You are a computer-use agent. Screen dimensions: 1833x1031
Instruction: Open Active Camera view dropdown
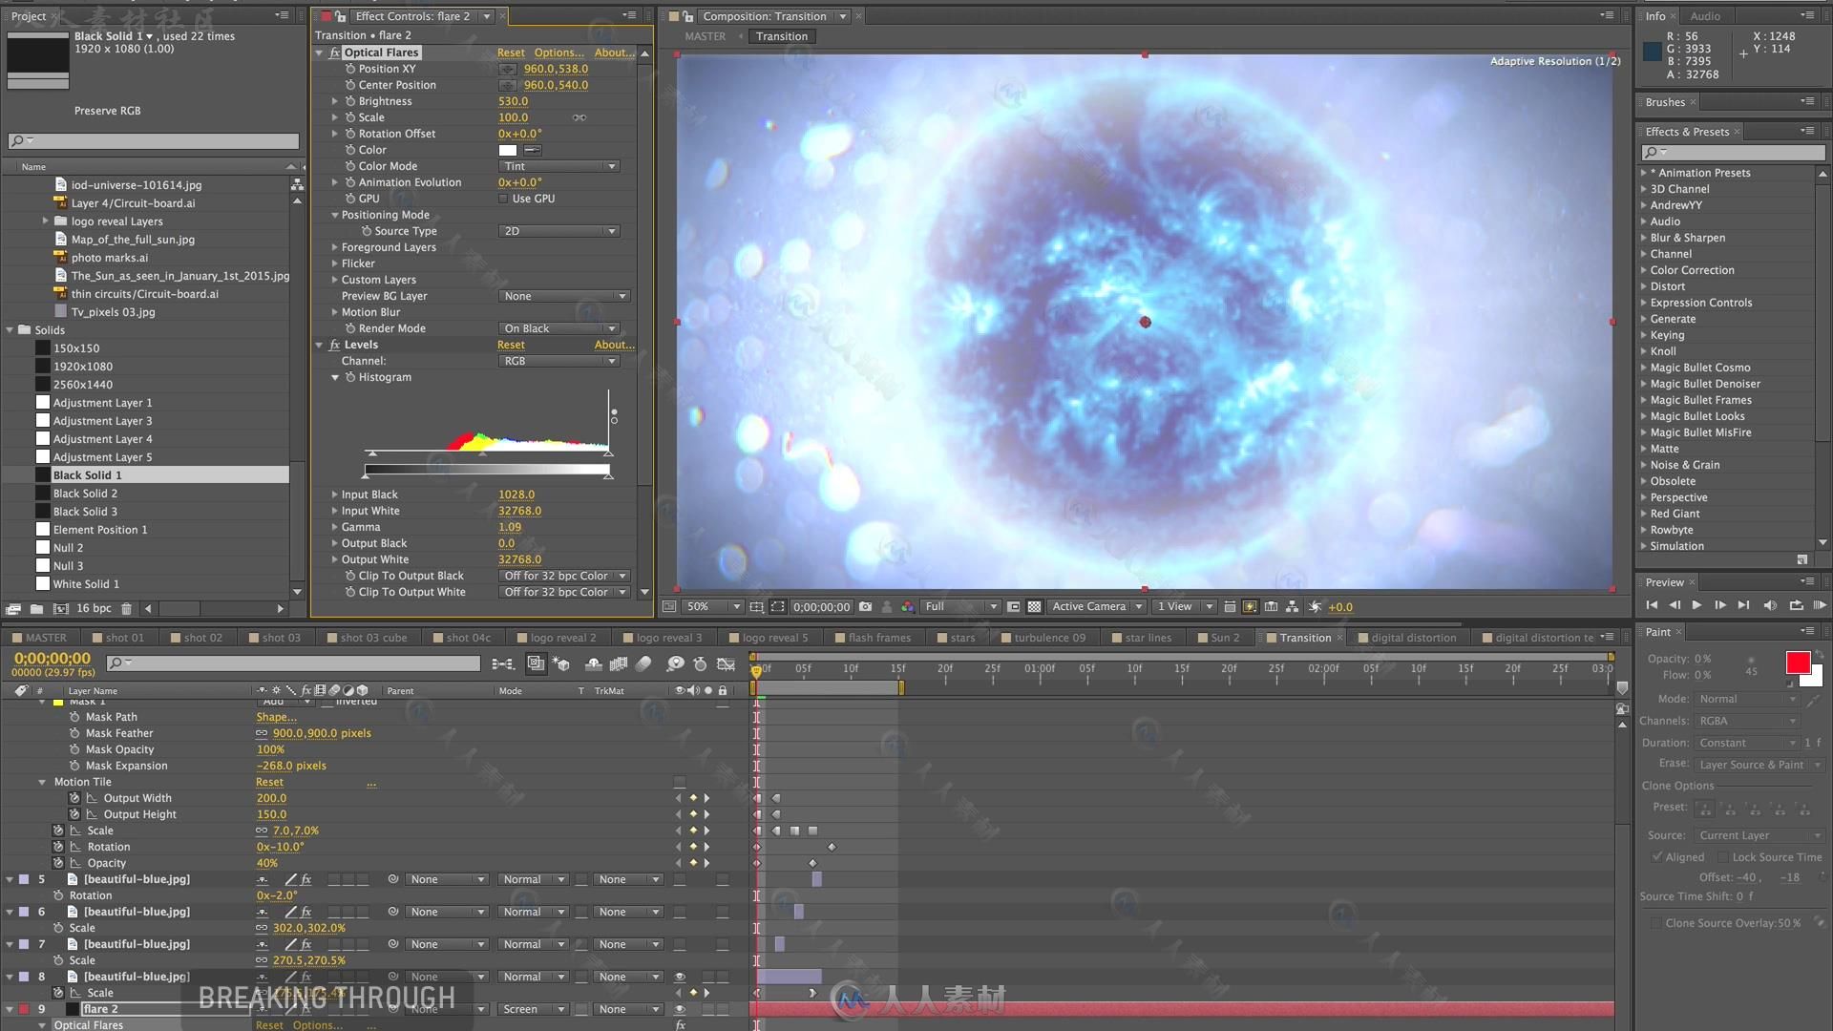pyautogui.click(x=1097, y=606)
